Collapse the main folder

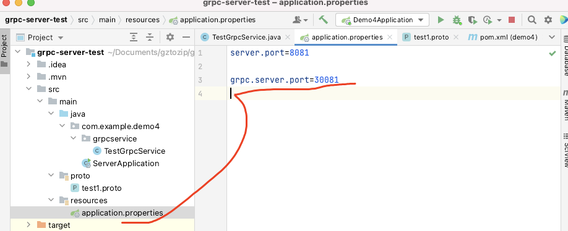[40, 101]
